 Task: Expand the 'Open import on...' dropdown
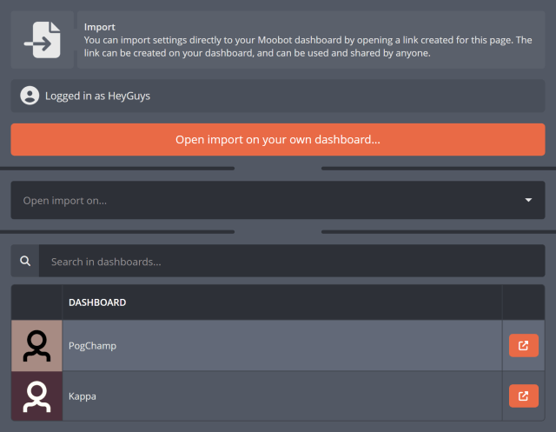click(278, 200)
